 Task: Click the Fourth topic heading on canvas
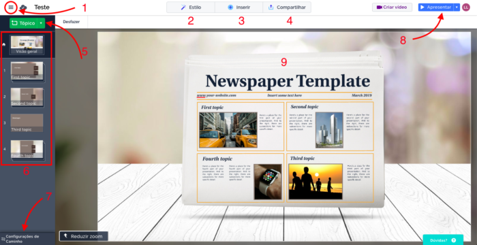pyautogui.click(x=217, y=159)
